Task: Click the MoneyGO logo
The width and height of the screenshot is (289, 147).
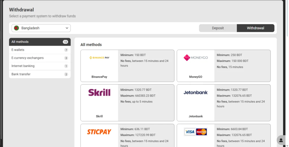Action: tap(196, 57)
